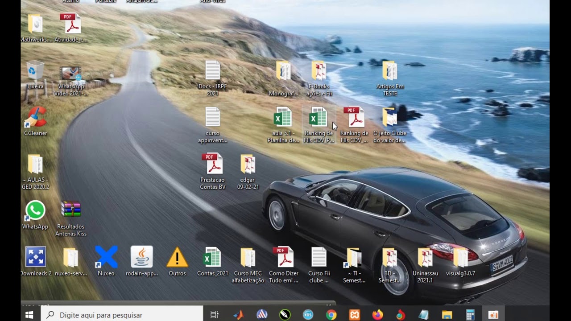Open File Explorer from the taskbar
571x321 pixels.
pos(447,315)
